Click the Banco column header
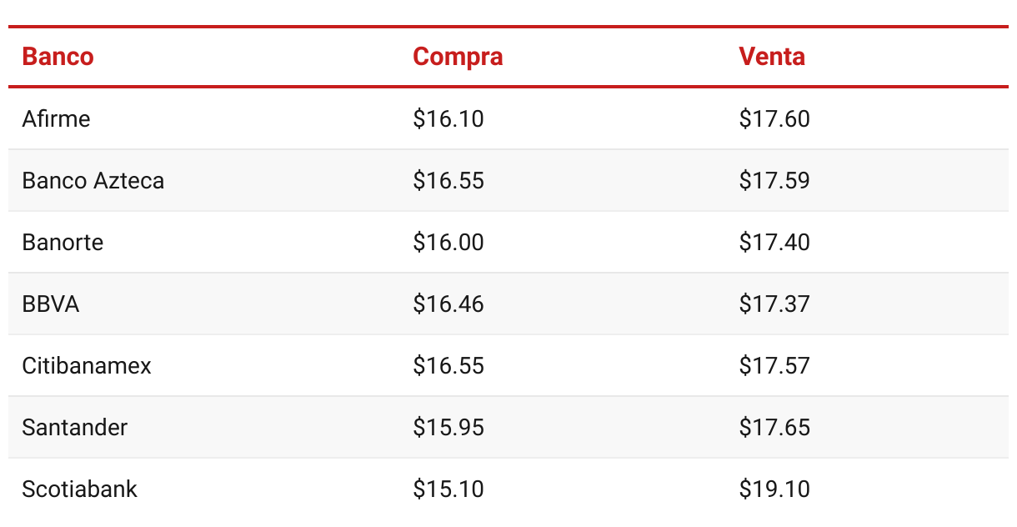This screenshot has height=527, width=1017. pyautogui.click(x=58, y=57)
